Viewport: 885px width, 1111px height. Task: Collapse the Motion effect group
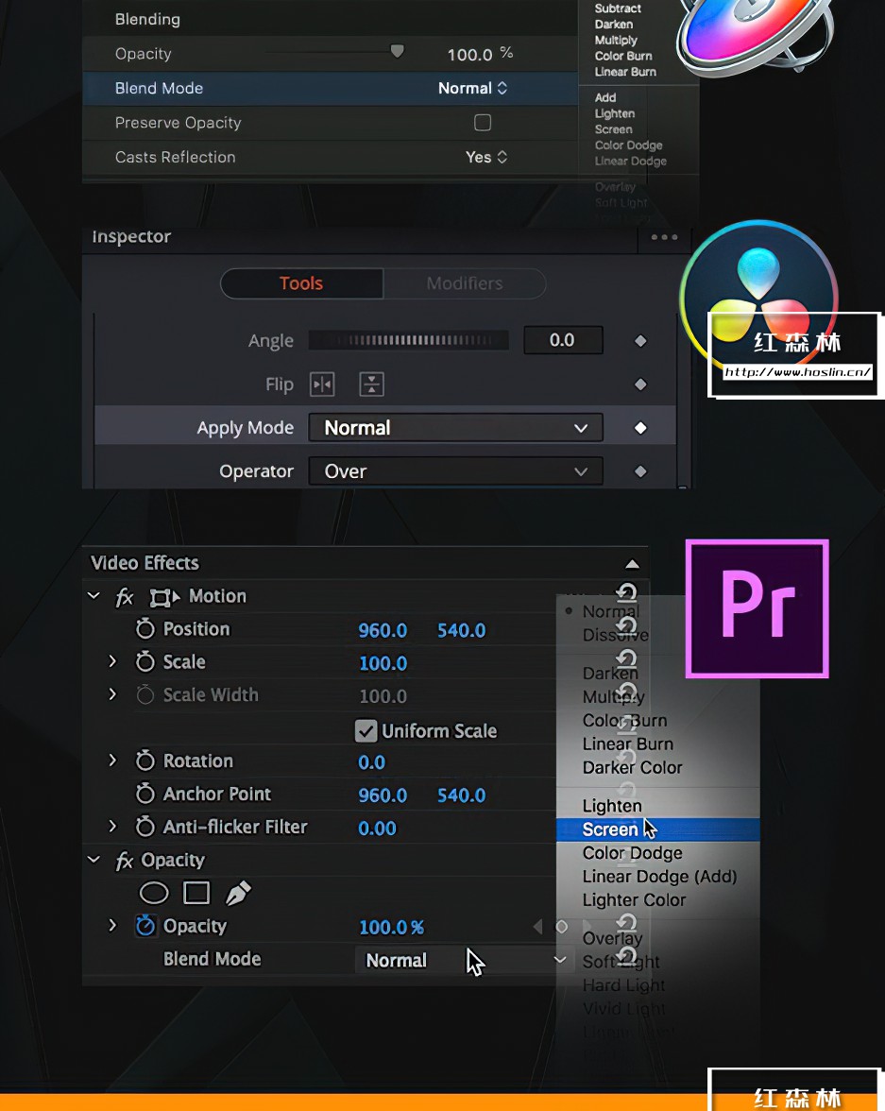pyautogui.click(x=94, y=596)
